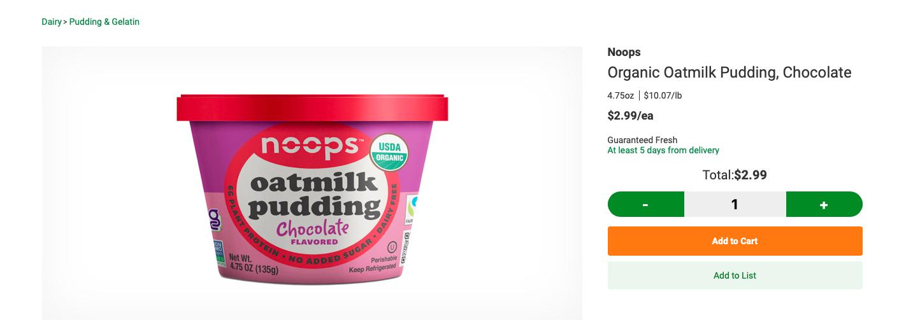Click the $10.07/lb unit price
The height and width of the screenshot is (332, 906).
click(x=663, y=95)
